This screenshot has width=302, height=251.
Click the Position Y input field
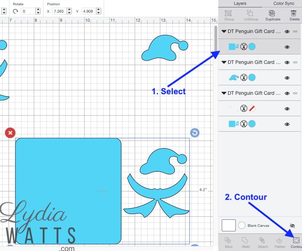(89, 11)
